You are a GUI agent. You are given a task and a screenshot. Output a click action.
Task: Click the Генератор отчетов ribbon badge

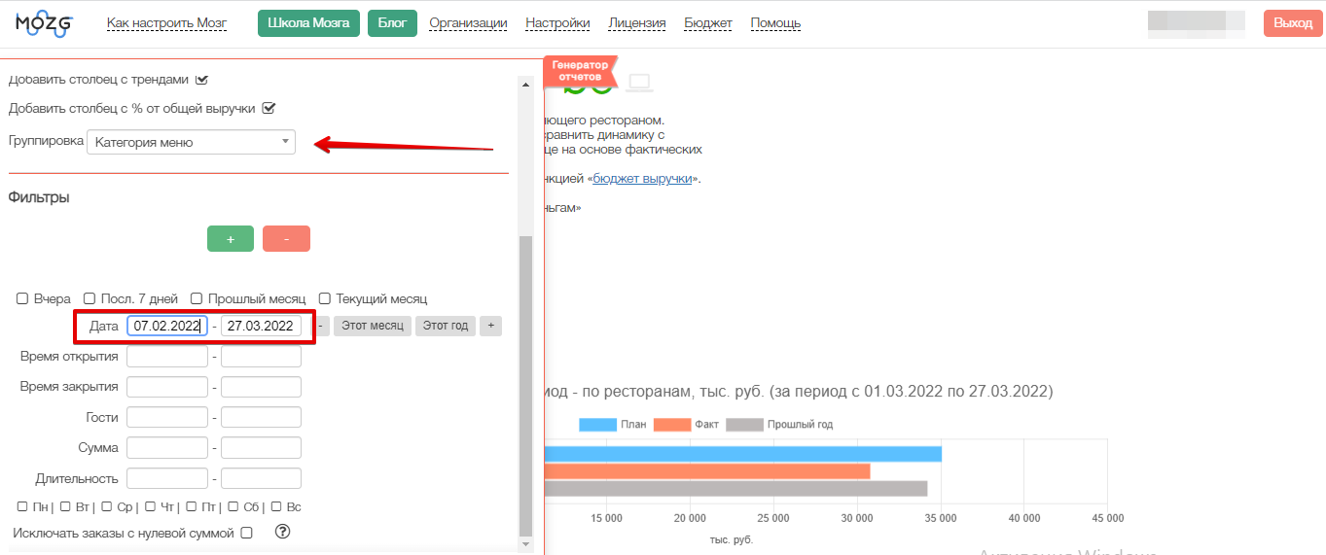[580, 71]
